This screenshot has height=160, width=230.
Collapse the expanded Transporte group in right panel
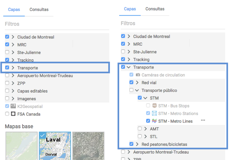[128, 67]
